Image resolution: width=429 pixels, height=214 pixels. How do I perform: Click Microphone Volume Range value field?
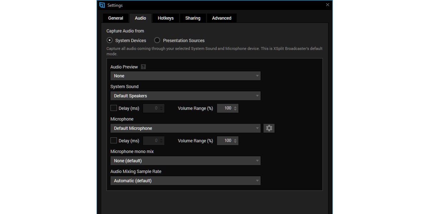225,141
